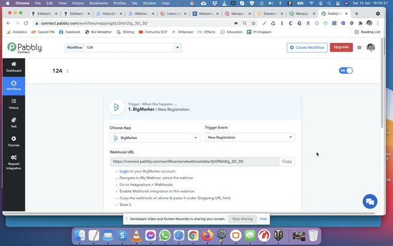
Task: Click Create Workflow button
Action: [x=307, y=47]
